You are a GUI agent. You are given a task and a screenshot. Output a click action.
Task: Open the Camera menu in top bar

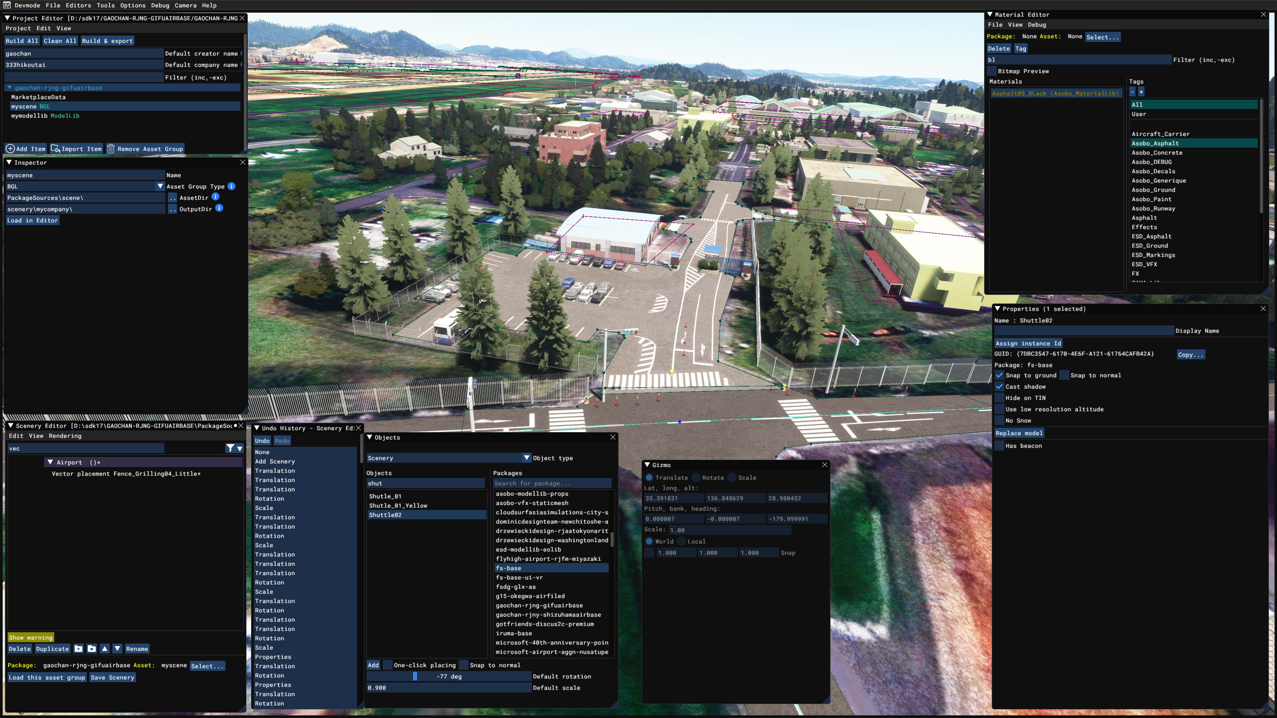pos(186,5)
